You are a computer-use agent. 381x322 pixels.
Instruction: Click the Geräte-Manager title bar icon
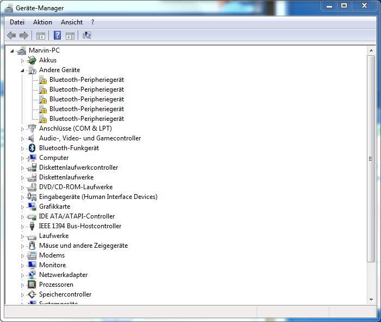(x=9, y=8)
